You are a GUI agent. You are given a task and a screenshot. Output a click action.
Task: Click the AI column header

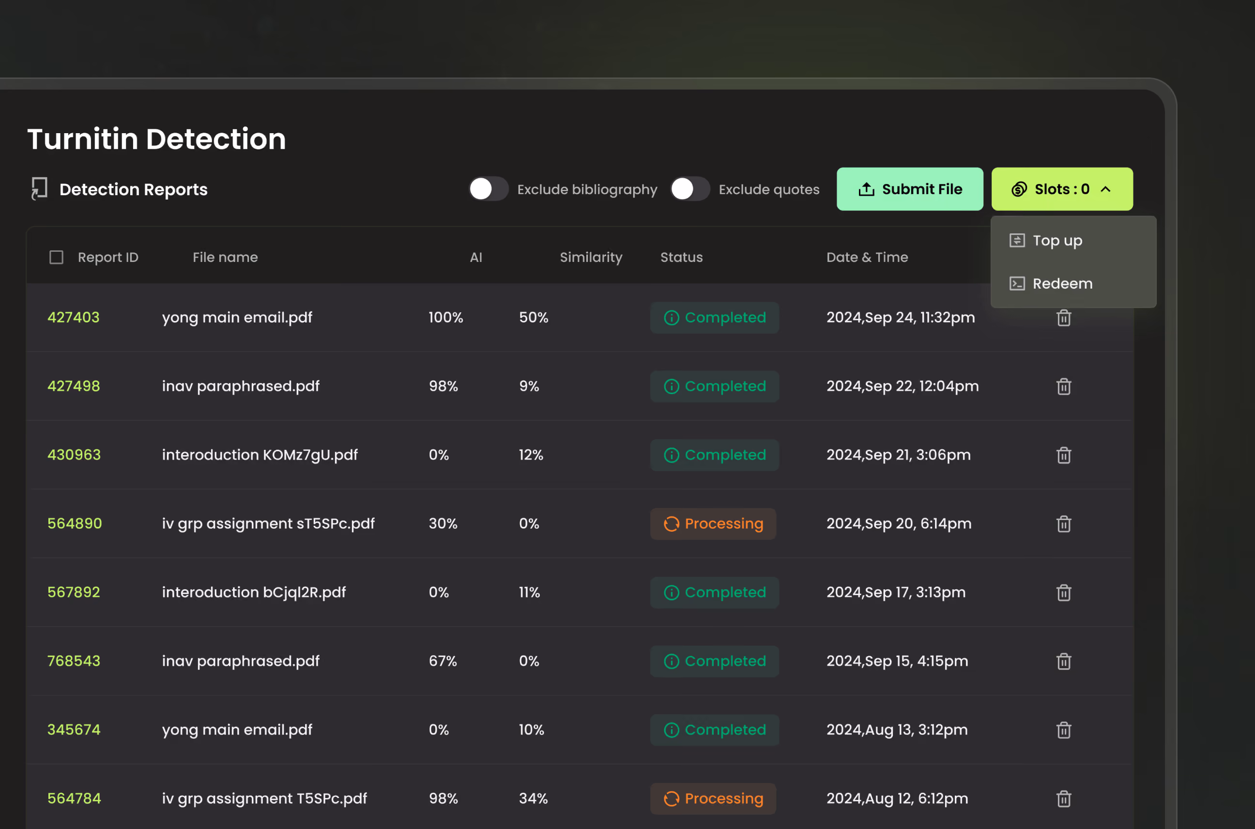(x=476, y=258)
